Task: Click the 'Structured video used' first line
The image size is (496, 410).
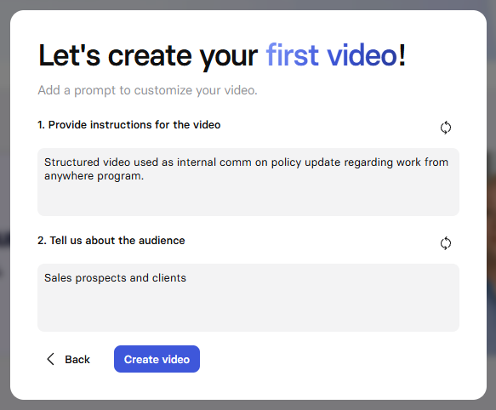Action: (x=246, y=162)
